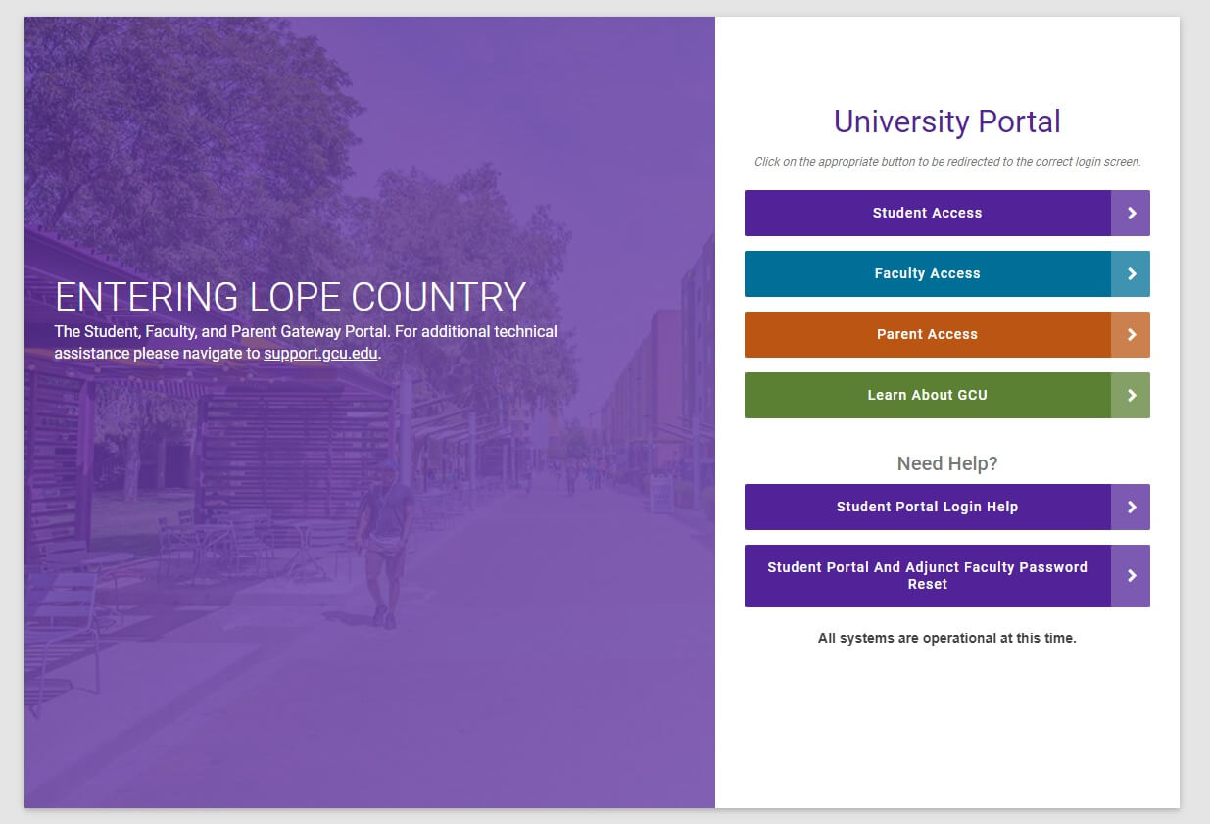Click the Learn About GCU chevron arrow icon
The width and height of the screenshot is (1210, 824).
[x=1131, y=395]
